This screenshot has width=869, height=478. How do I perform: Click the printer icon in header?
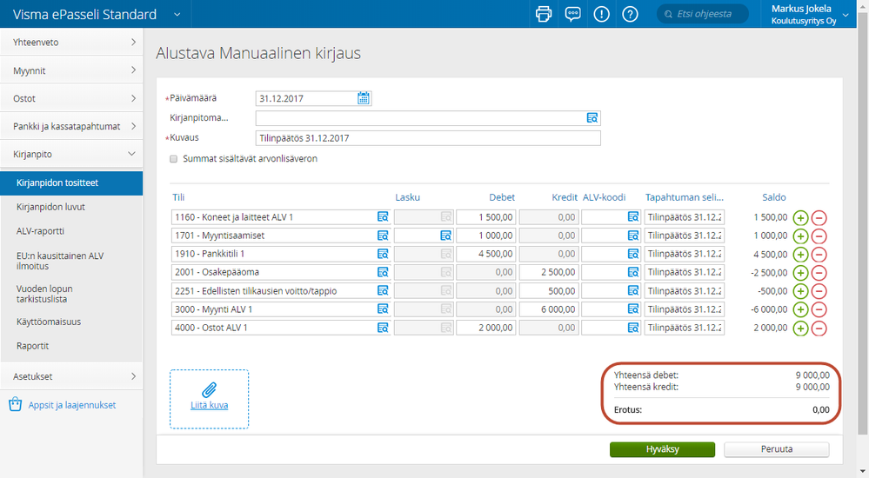click(544, 14)
